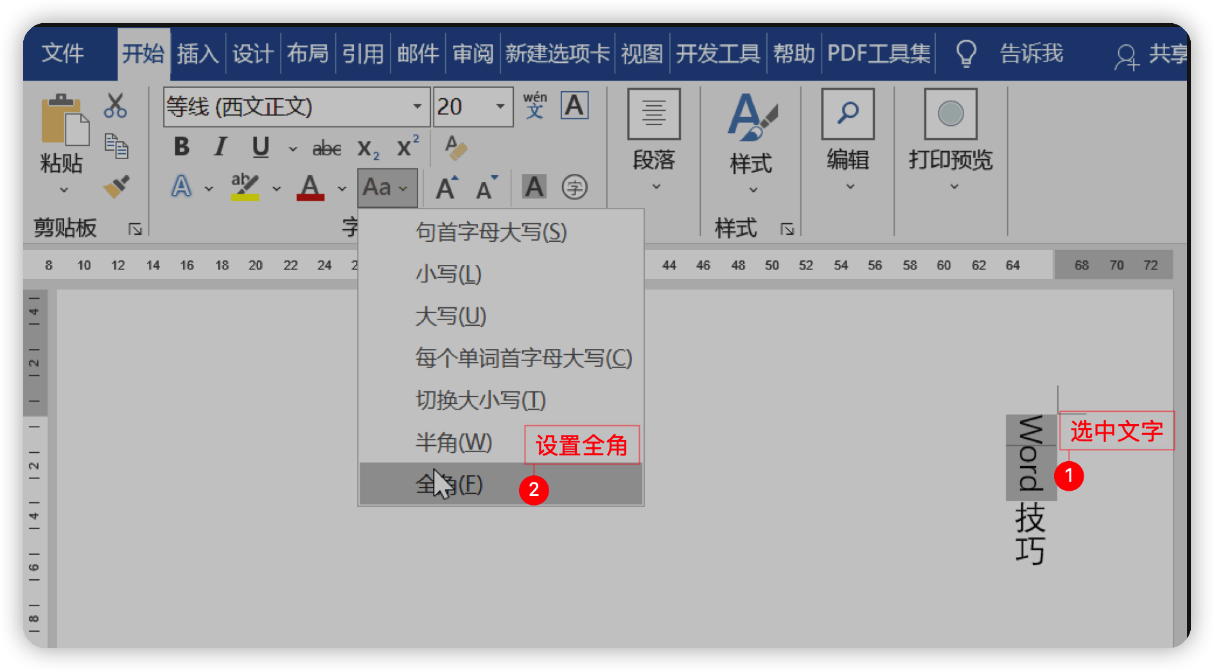Switch to the 视图 View tab
The image size is (1214, 671).
[642, 53]
